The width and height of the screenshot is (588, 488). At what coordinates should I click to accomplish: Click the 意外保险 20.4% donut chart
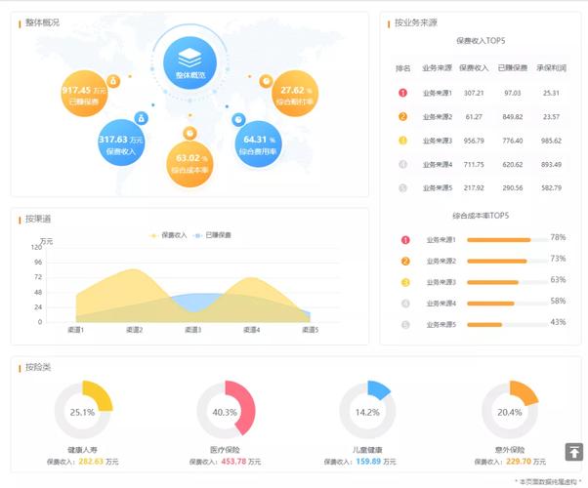(x=510, y=411)
